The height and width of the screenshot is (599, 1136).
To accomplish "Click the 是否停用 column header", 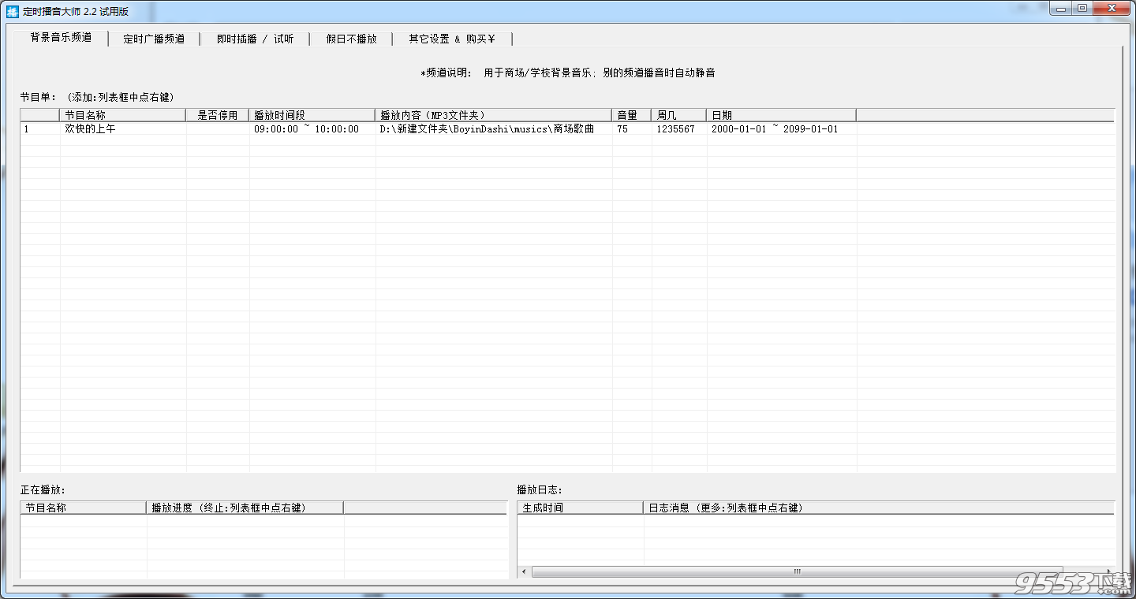I will coord(218,115).
